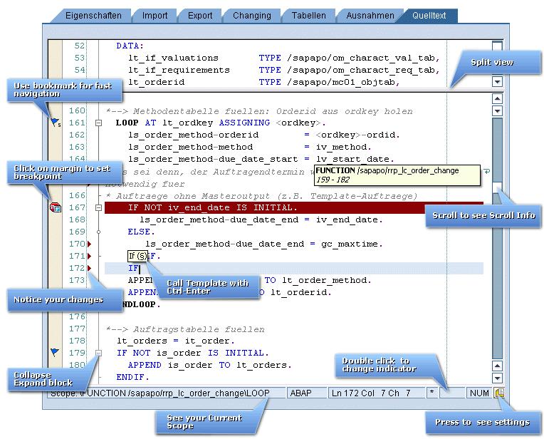544x439 pixels.
Task: Open the Changing tab
Action: [252, 16]
